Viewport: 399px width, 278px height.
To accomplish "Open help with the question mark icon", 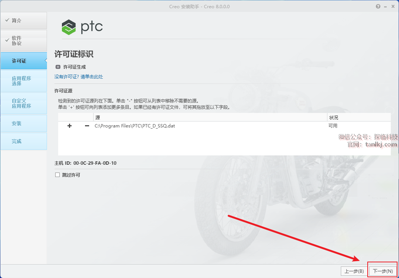I will pos(378,6).
